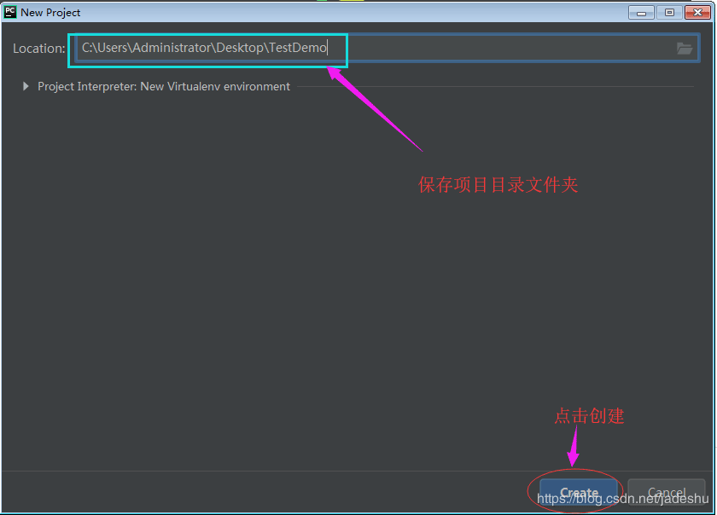
Task: Click the Location label
Action: click(38, 49)
